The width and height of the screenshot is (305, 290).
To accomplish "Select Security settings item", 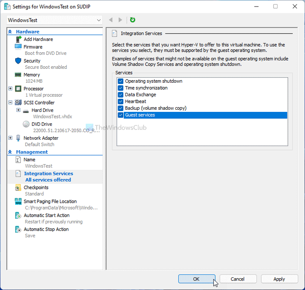I will (32, 61).
